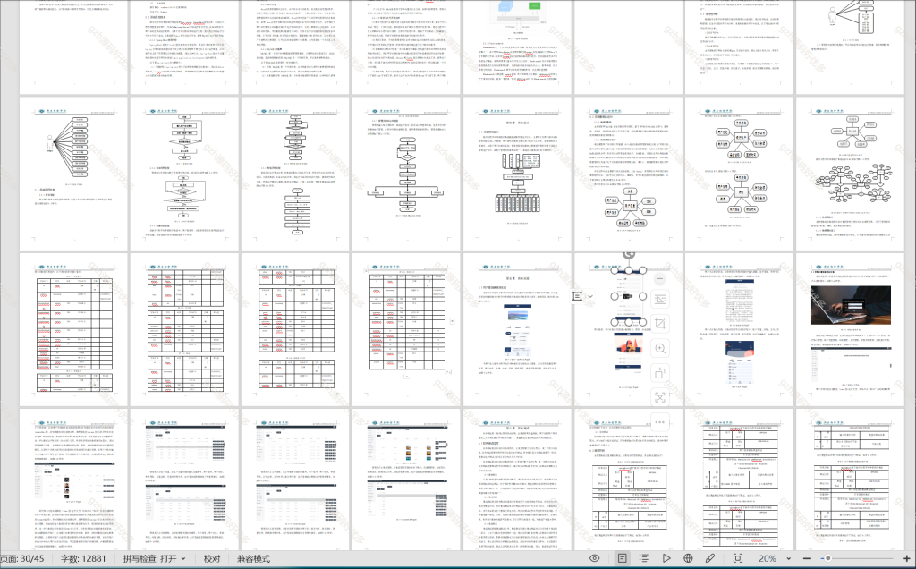Viewport: 916px width, 569px height.
Task: Open image zoom preview magnifier
Action: [x=660, y=349]
